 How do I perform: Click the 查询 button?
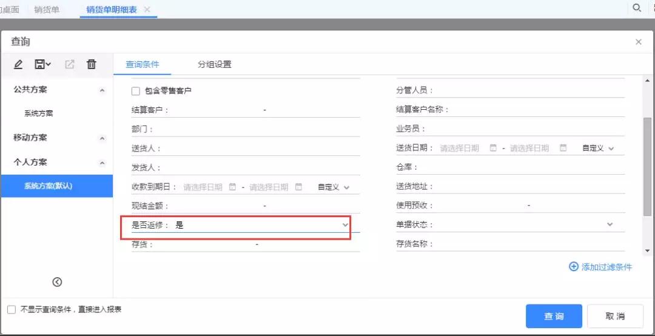coord(554,316)
